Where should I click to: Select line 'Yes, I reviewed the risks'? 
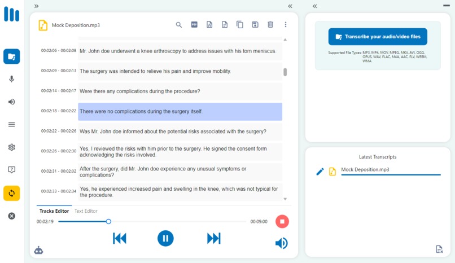[x=180, y=152]
